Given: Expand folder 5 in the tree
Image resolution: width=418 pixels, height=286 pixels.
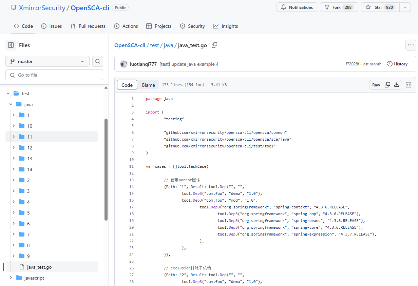Looking at the screenshot, I should pos(14,212).
